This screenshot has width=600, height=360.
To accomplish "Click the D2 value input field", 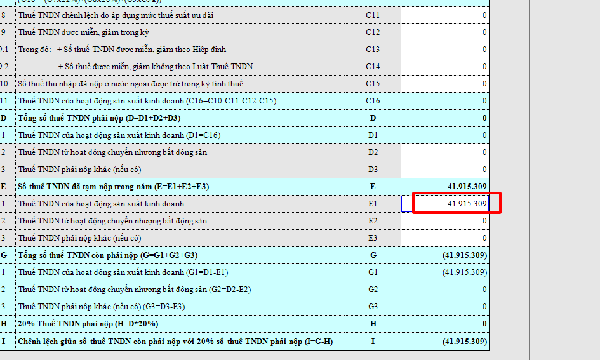I will pyautogui.click(x=446, y=152).
